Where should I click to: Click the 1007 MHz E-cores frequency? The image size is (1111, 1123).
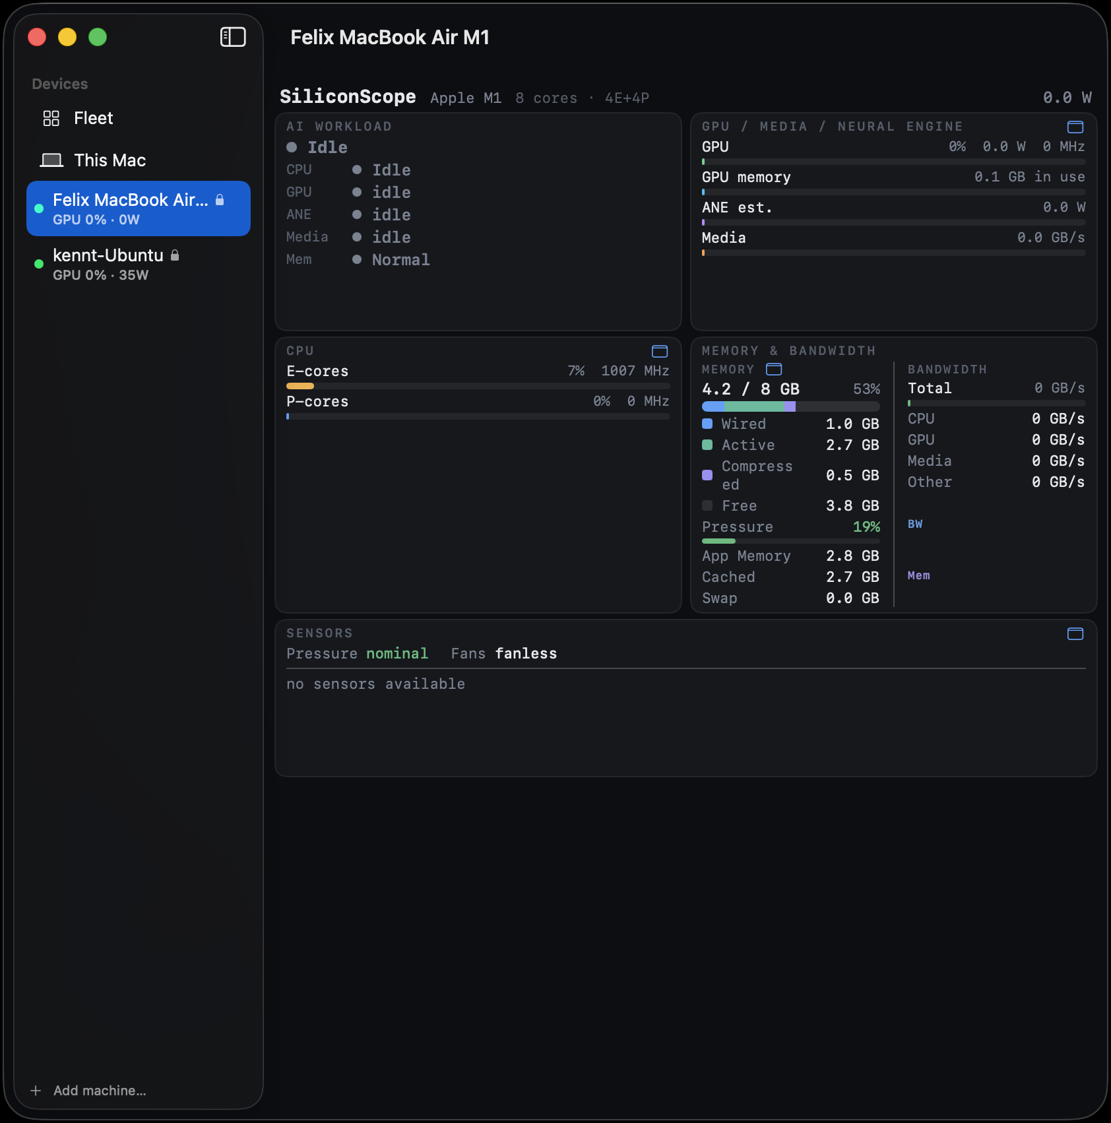pos(635,371)
